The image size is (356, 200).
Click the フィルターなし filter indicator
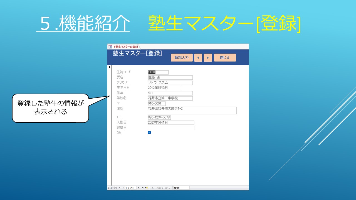[x=160, y=188]
